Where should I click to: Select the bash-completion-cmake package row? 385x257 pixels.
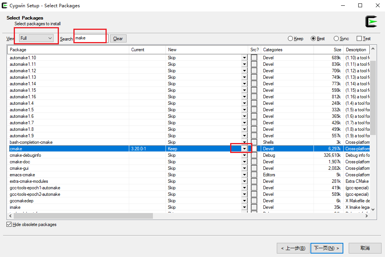tap(189, 142)
